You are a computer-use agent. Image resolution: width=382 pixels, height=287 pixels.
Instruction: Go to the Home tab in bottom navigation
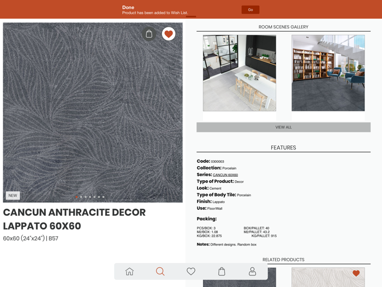point(129,271)
